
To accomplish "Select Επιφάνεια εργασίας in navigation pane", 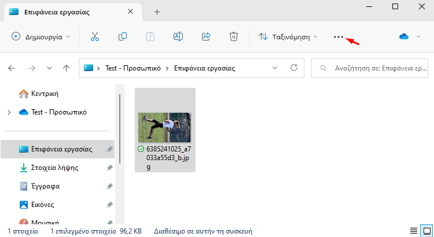I will tap(57, 149).
